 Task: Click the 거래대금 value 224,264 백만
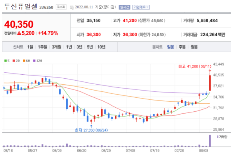coord(213,35)
